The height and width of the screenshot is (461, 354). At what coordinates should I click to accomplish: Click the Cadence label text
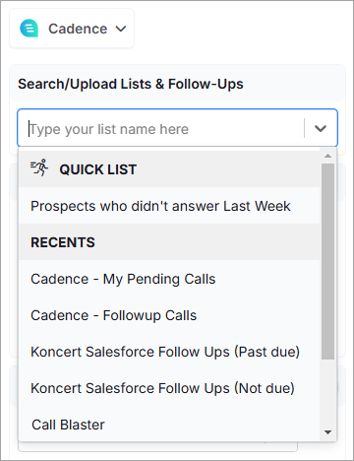[78, 29]
